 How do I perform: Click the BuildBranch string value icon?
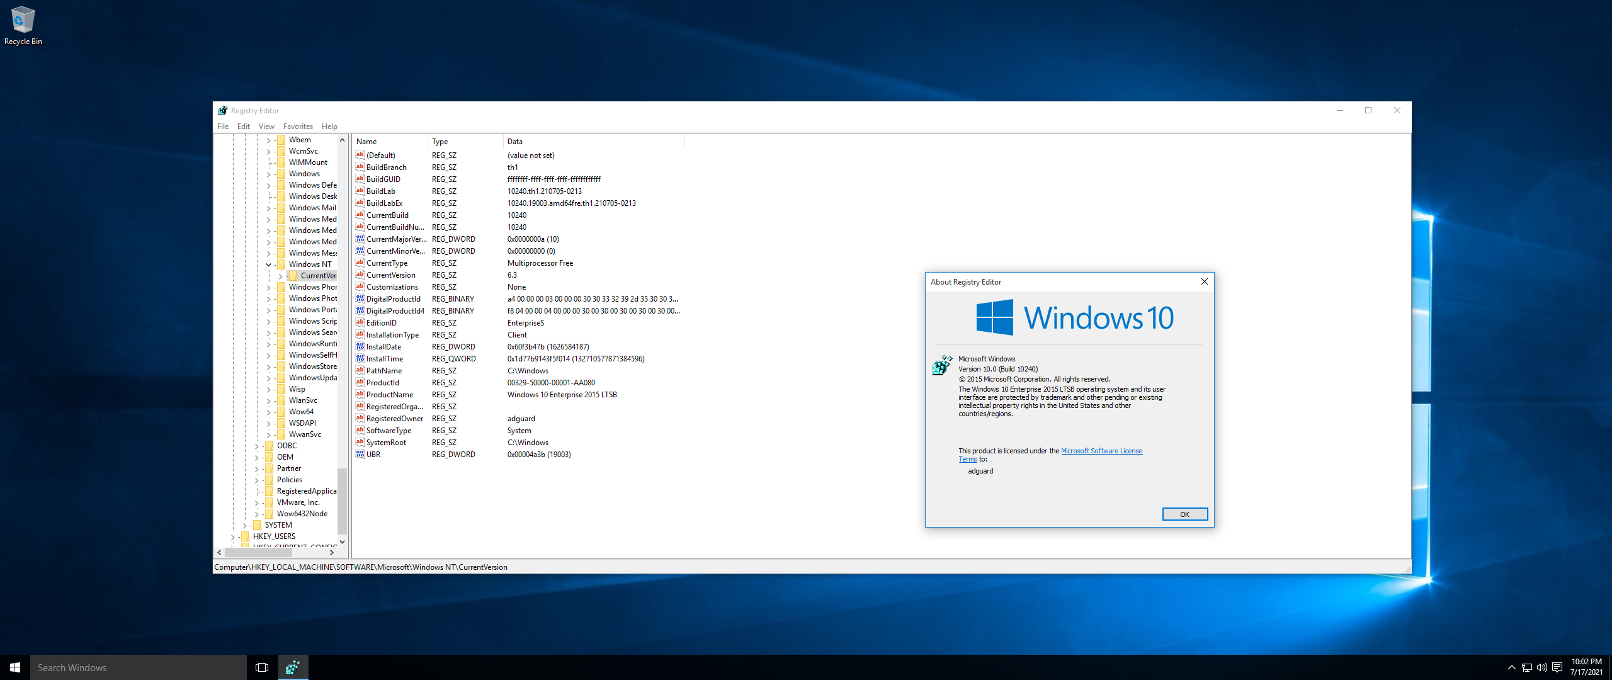[x=360, y=167]
